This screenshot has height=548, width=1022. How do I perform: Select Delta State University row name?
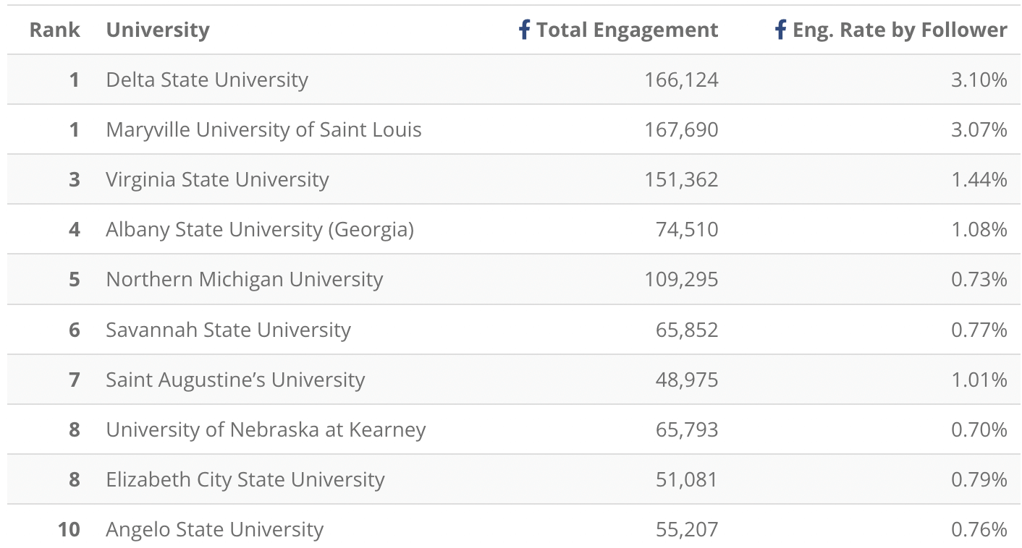(x=207, y=80)
